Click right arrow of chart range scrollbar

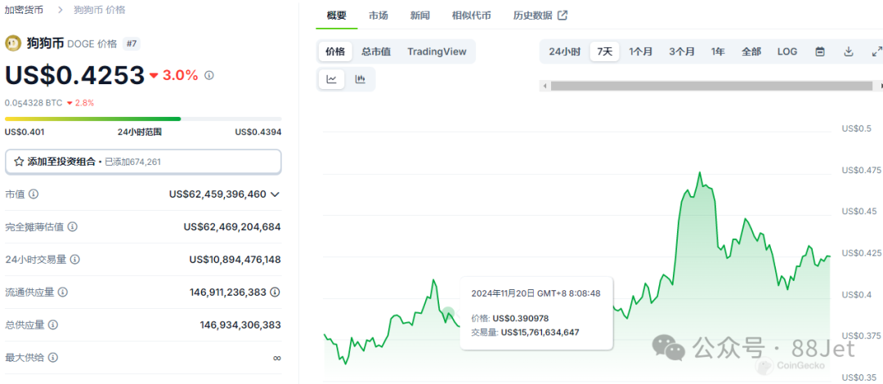pyautogui.click(x=881, y=86)
